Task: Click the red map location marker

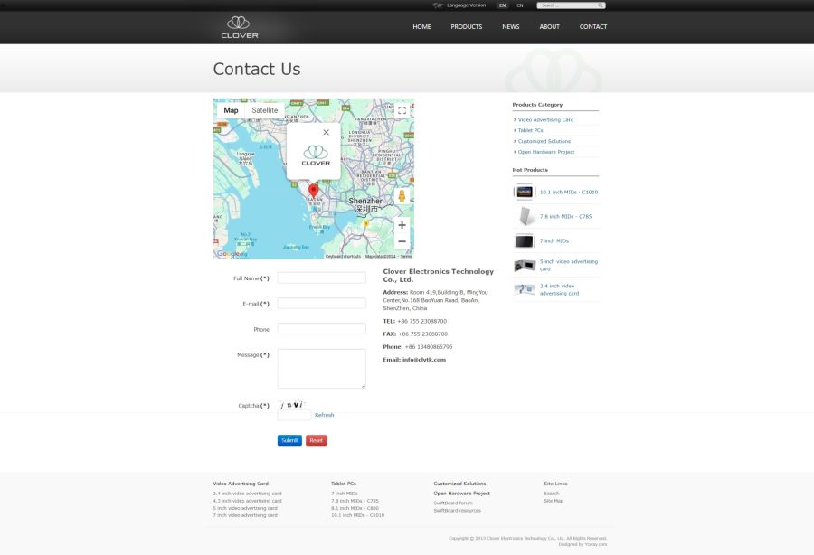Action: (314, 190)
